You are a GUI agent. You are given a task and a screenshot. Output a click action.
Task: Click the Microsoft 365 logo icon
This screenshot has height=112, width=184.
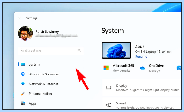tap(106, 68)
